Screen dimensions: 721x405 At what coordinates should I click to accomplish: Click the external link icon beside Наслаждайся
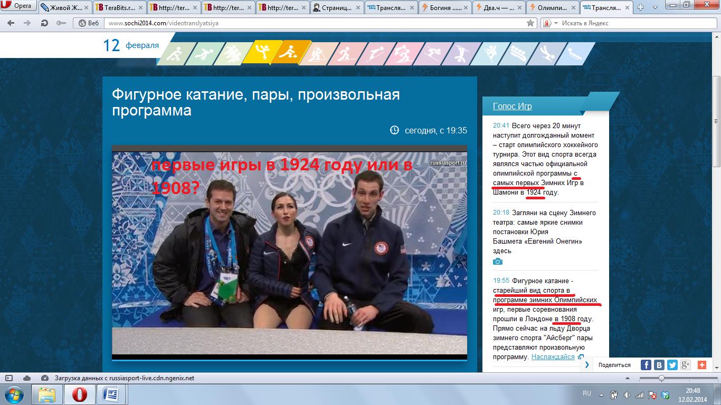(581, 357)
